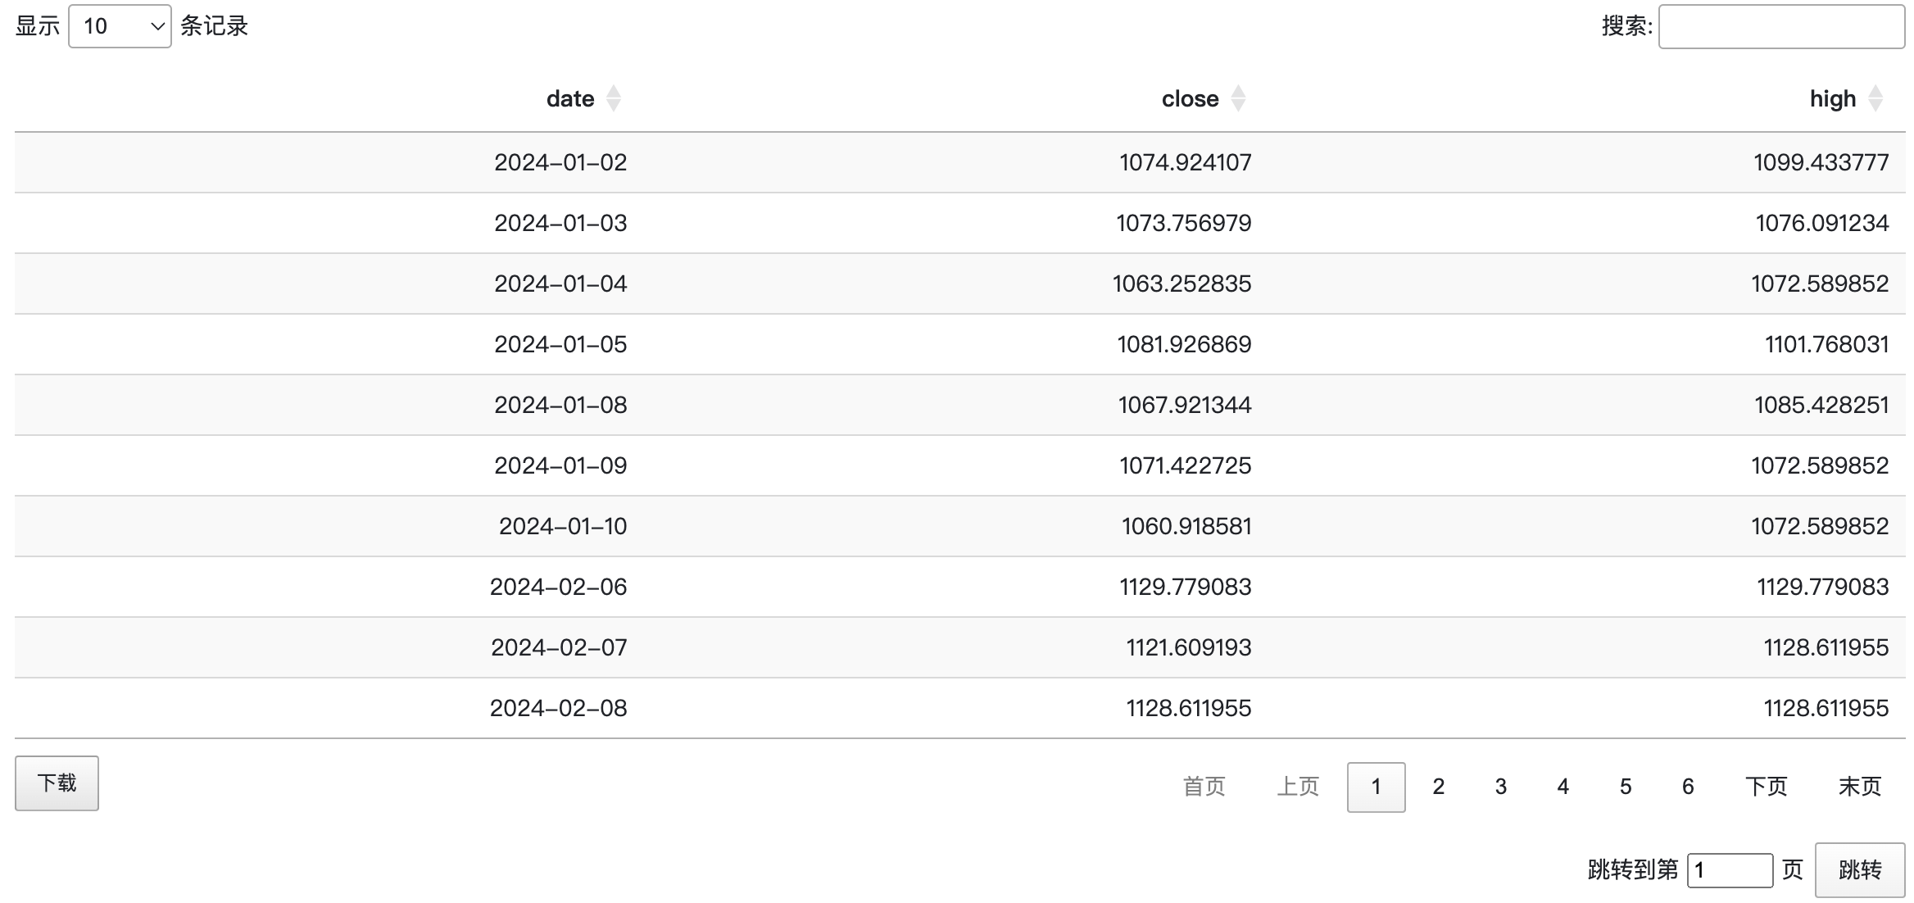The width and height of the screenshot is (1914, 903).
Task: Sort table by high column icon
Action: pyautogui.click(x=1875, y=98)
